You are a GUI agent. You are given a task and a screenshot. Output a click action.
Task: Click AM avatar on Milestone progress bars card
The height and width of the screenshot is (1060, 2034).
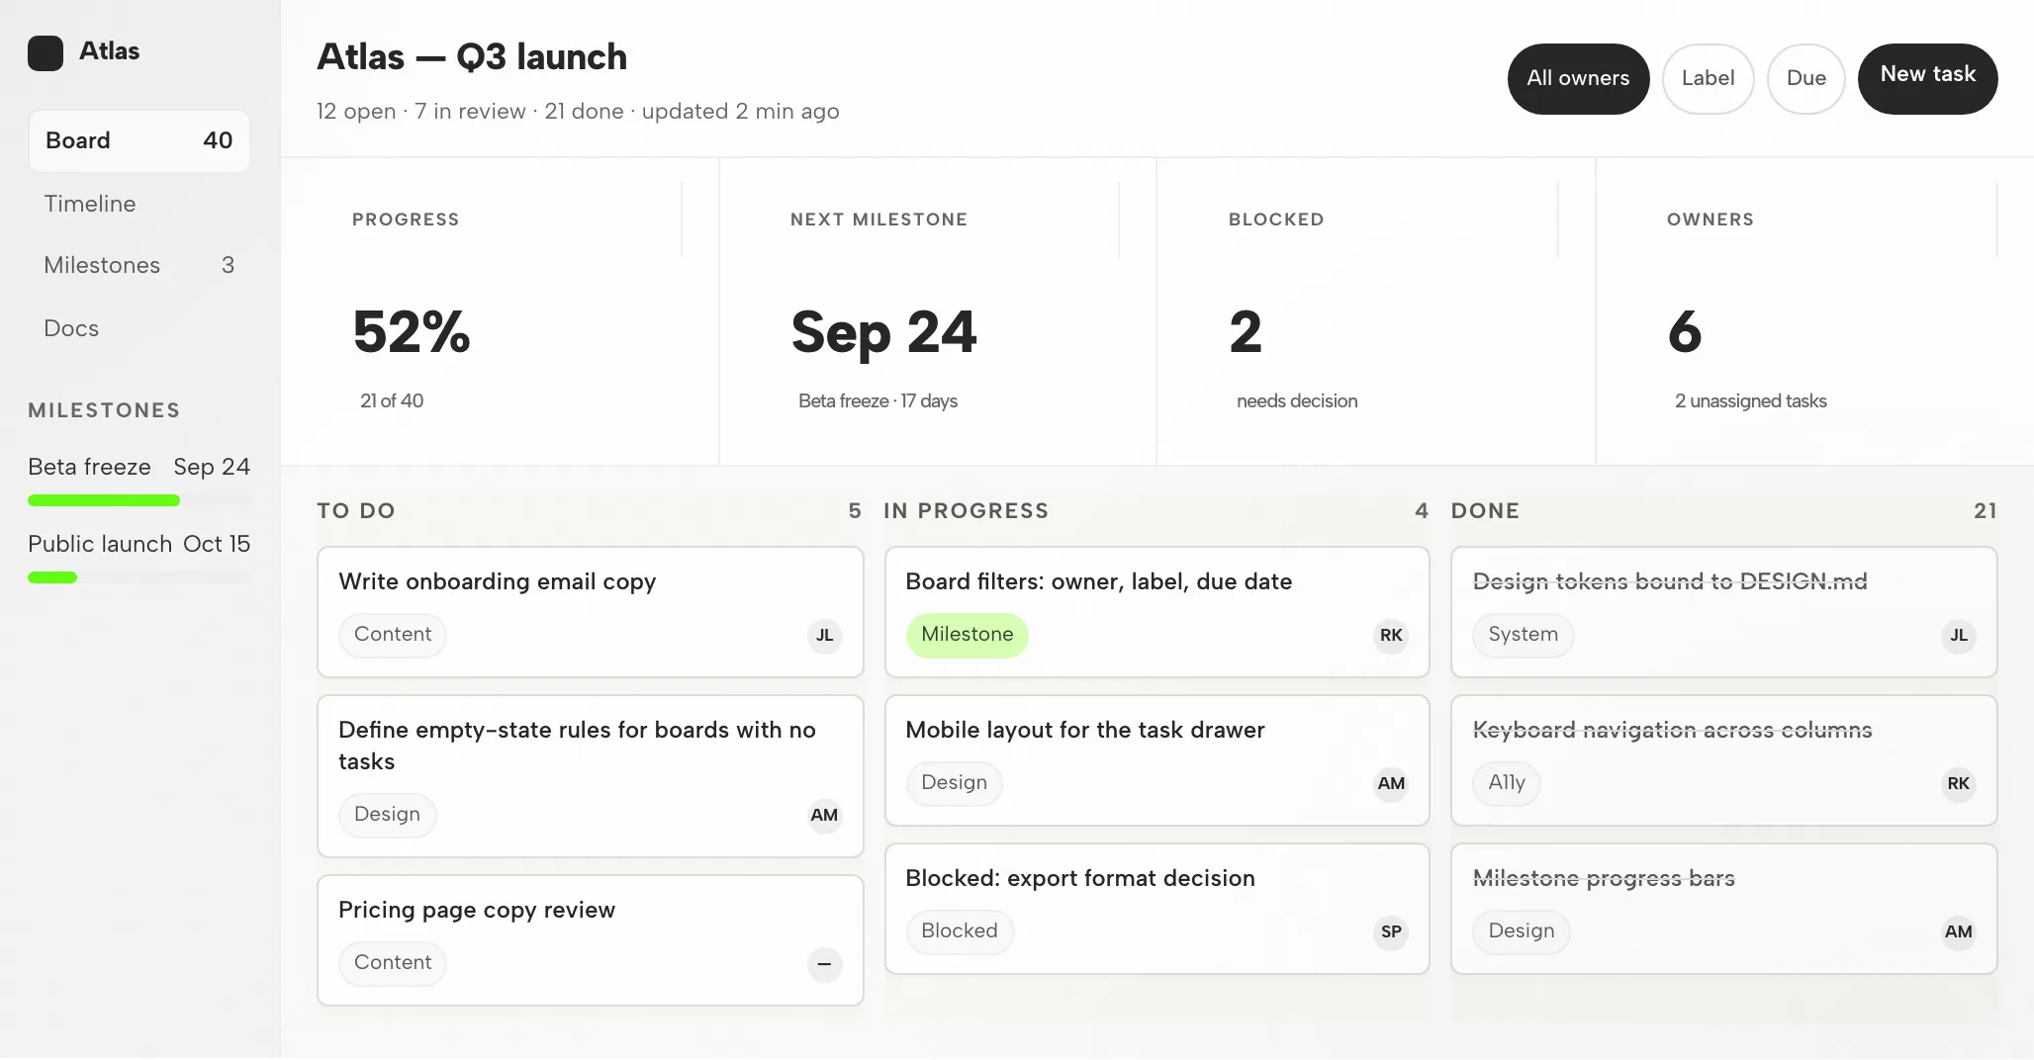click(x=1958, y=932)
